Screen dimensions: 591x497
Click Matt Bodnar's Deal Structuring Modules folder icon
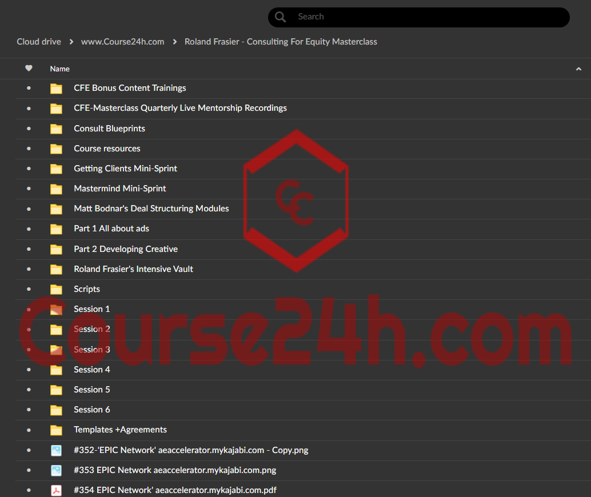[56, 209]
